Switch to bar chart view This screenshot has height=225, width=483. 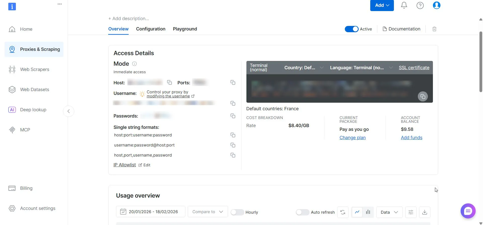coord(368,212)
